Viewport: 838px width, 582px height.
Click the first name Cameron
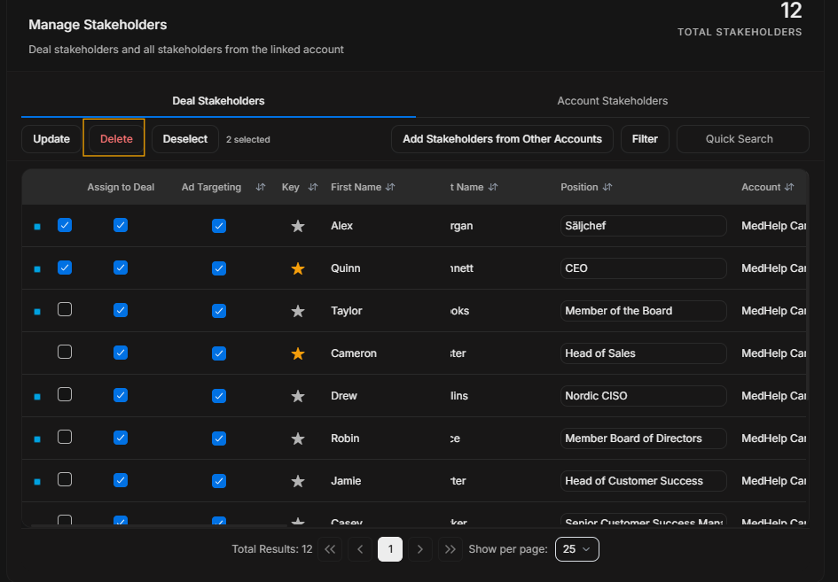tap(354, 353)
